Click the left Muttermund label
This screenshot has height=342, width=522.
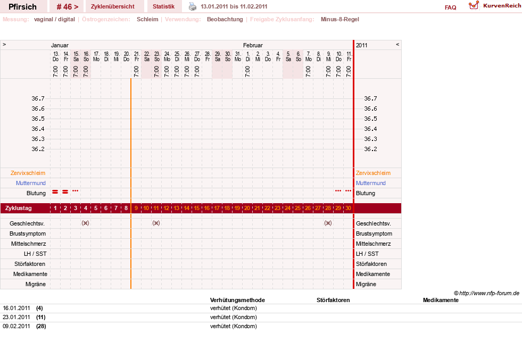coord(31,183)
